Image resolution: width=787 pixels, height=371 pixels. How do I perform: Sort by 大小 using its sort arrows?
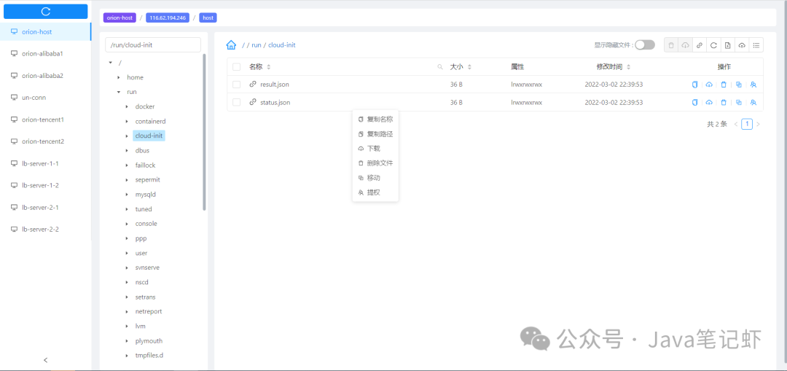(x=469, y=67)
